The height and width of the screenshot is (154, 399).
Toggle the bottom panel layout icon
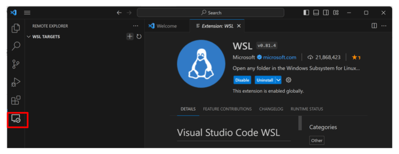tap(316, 12)
